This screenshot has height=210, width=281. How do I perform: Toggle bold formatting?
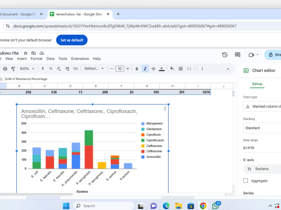click(137, 69)
